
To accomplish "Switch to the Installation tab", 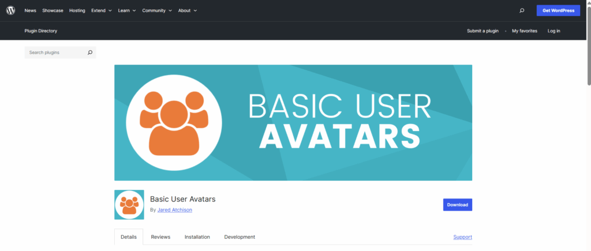I will point(197,237).
